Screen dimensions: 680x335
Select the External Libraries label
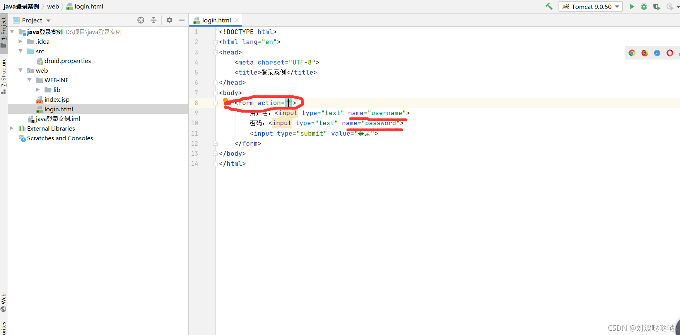click(x=51, y=128)
